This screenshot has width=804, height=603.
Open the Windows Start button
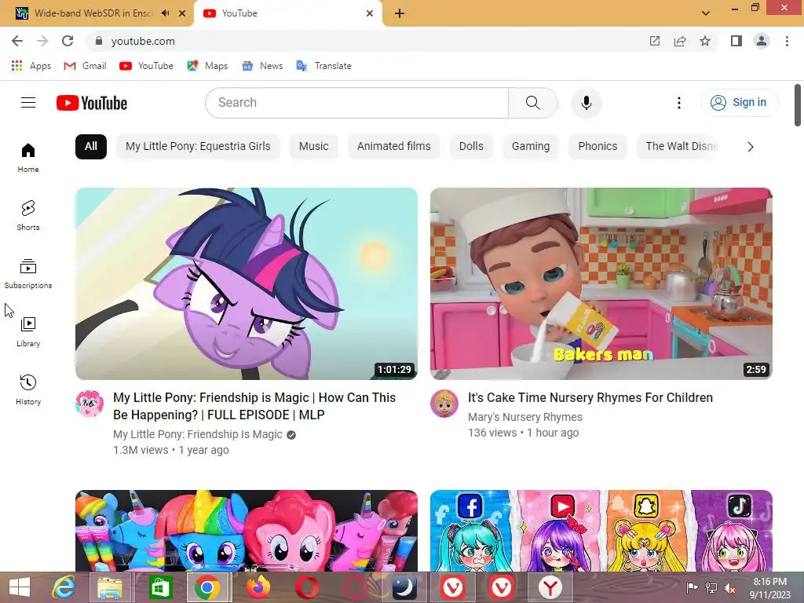click(x=20, y=587)
